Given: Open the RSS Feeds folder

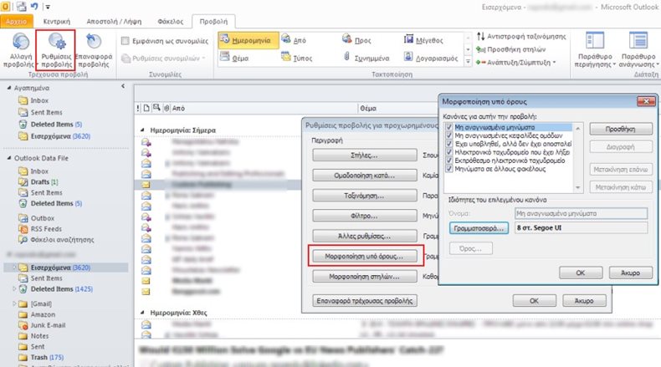Looking at the screenshot, I should 46,229.
